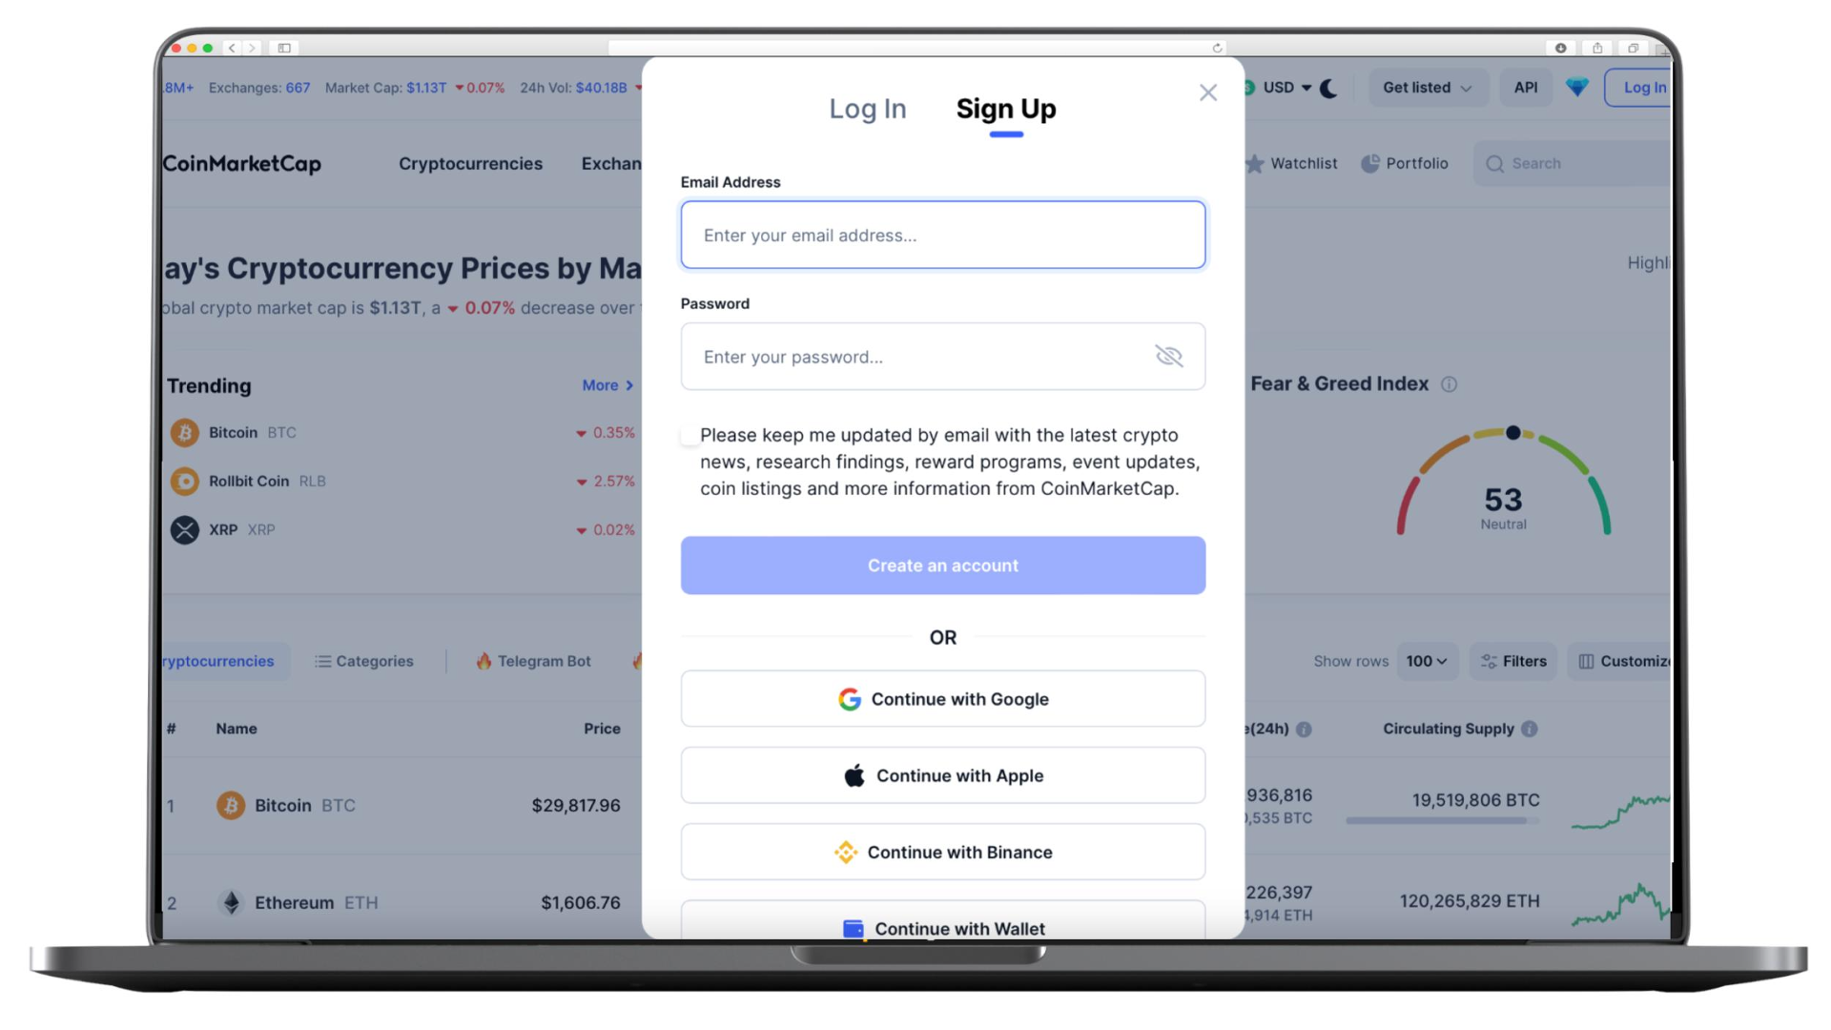This screenshot has height=1030, width=1831.
Task: Click the dark mode moon icon
Action: 1330,87
